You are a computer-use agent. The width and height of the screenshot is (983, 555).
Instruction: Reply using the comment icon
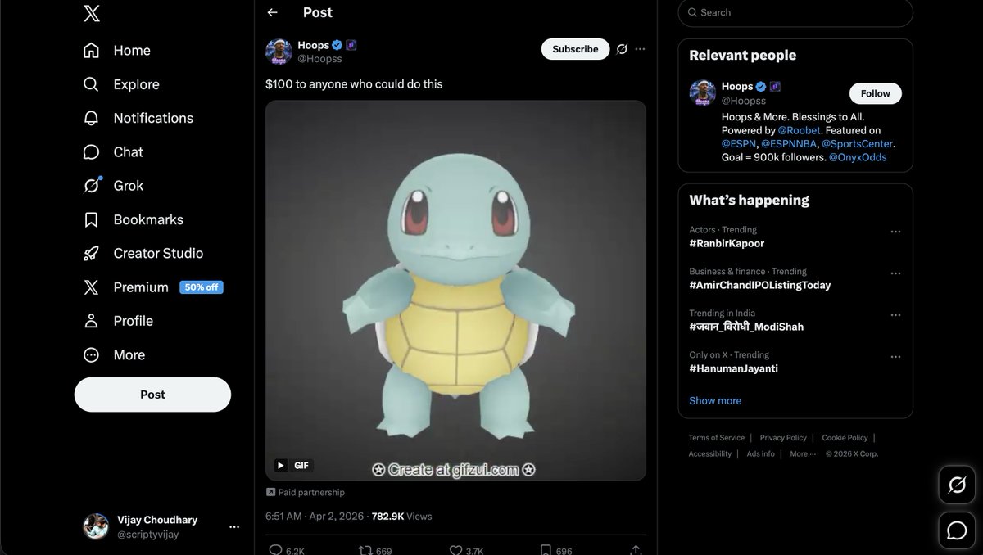pos(276,550)
